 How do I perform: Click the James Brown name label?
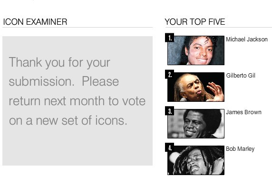pyautogui.click(x=243, y=112)
